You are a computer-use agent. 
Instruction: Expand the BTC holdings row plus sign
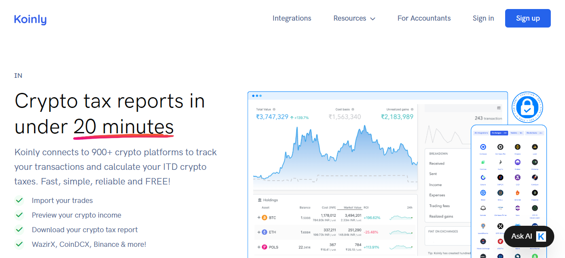point(259,218)
